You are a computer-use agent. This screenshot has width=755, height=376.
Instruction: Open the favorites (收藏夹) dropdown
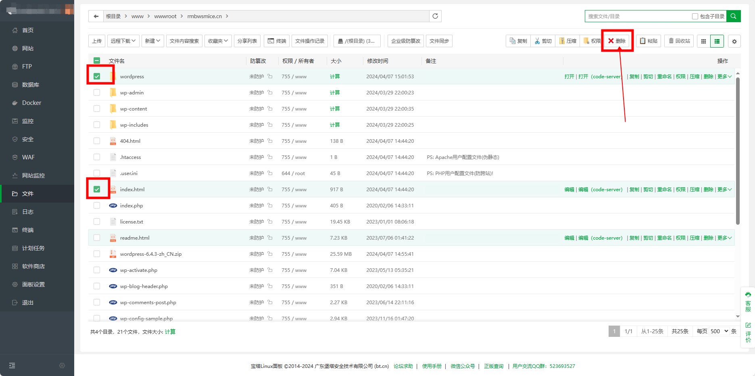coord(218,41)
